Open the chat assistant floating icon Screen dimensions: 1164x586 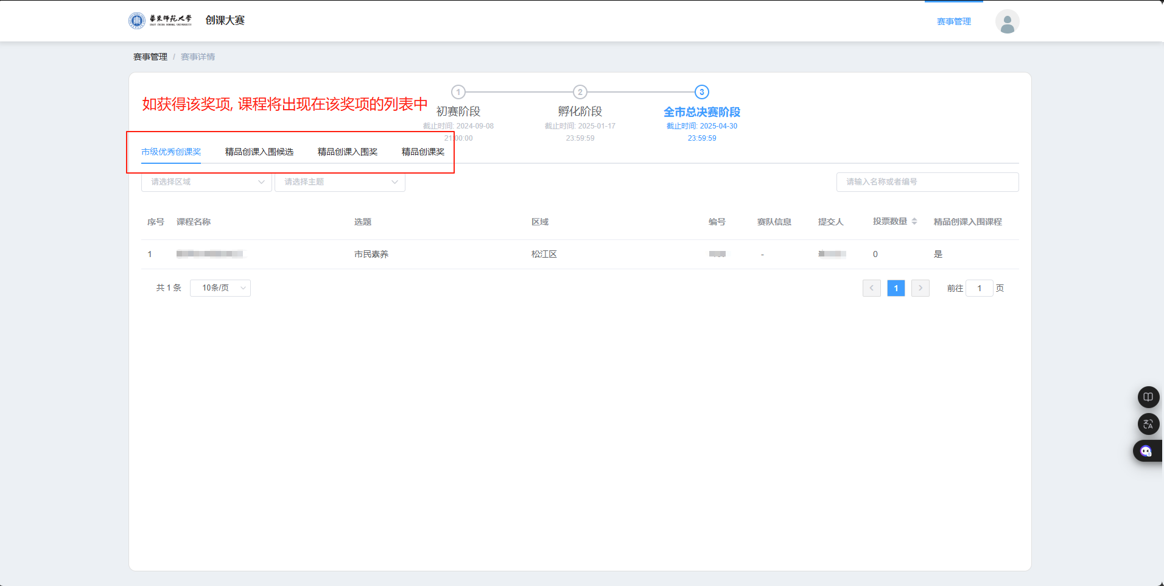click(1147, 451)
